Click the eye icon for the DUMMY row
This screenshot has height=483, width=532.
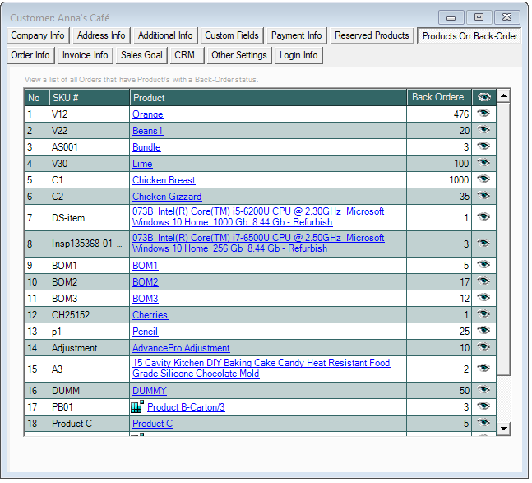tap(483, 391)
